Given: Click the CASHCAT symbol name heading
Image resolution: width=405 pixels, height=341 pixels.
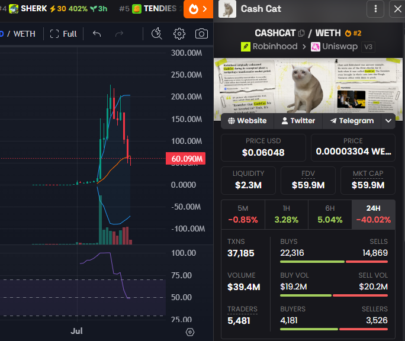Looking at the screenshot, I should click(275, 33).
